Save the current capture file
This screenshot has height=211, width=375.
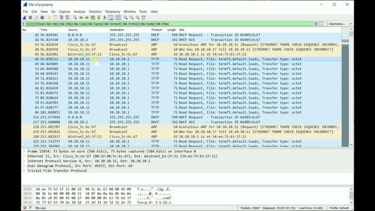pos(56,18)
